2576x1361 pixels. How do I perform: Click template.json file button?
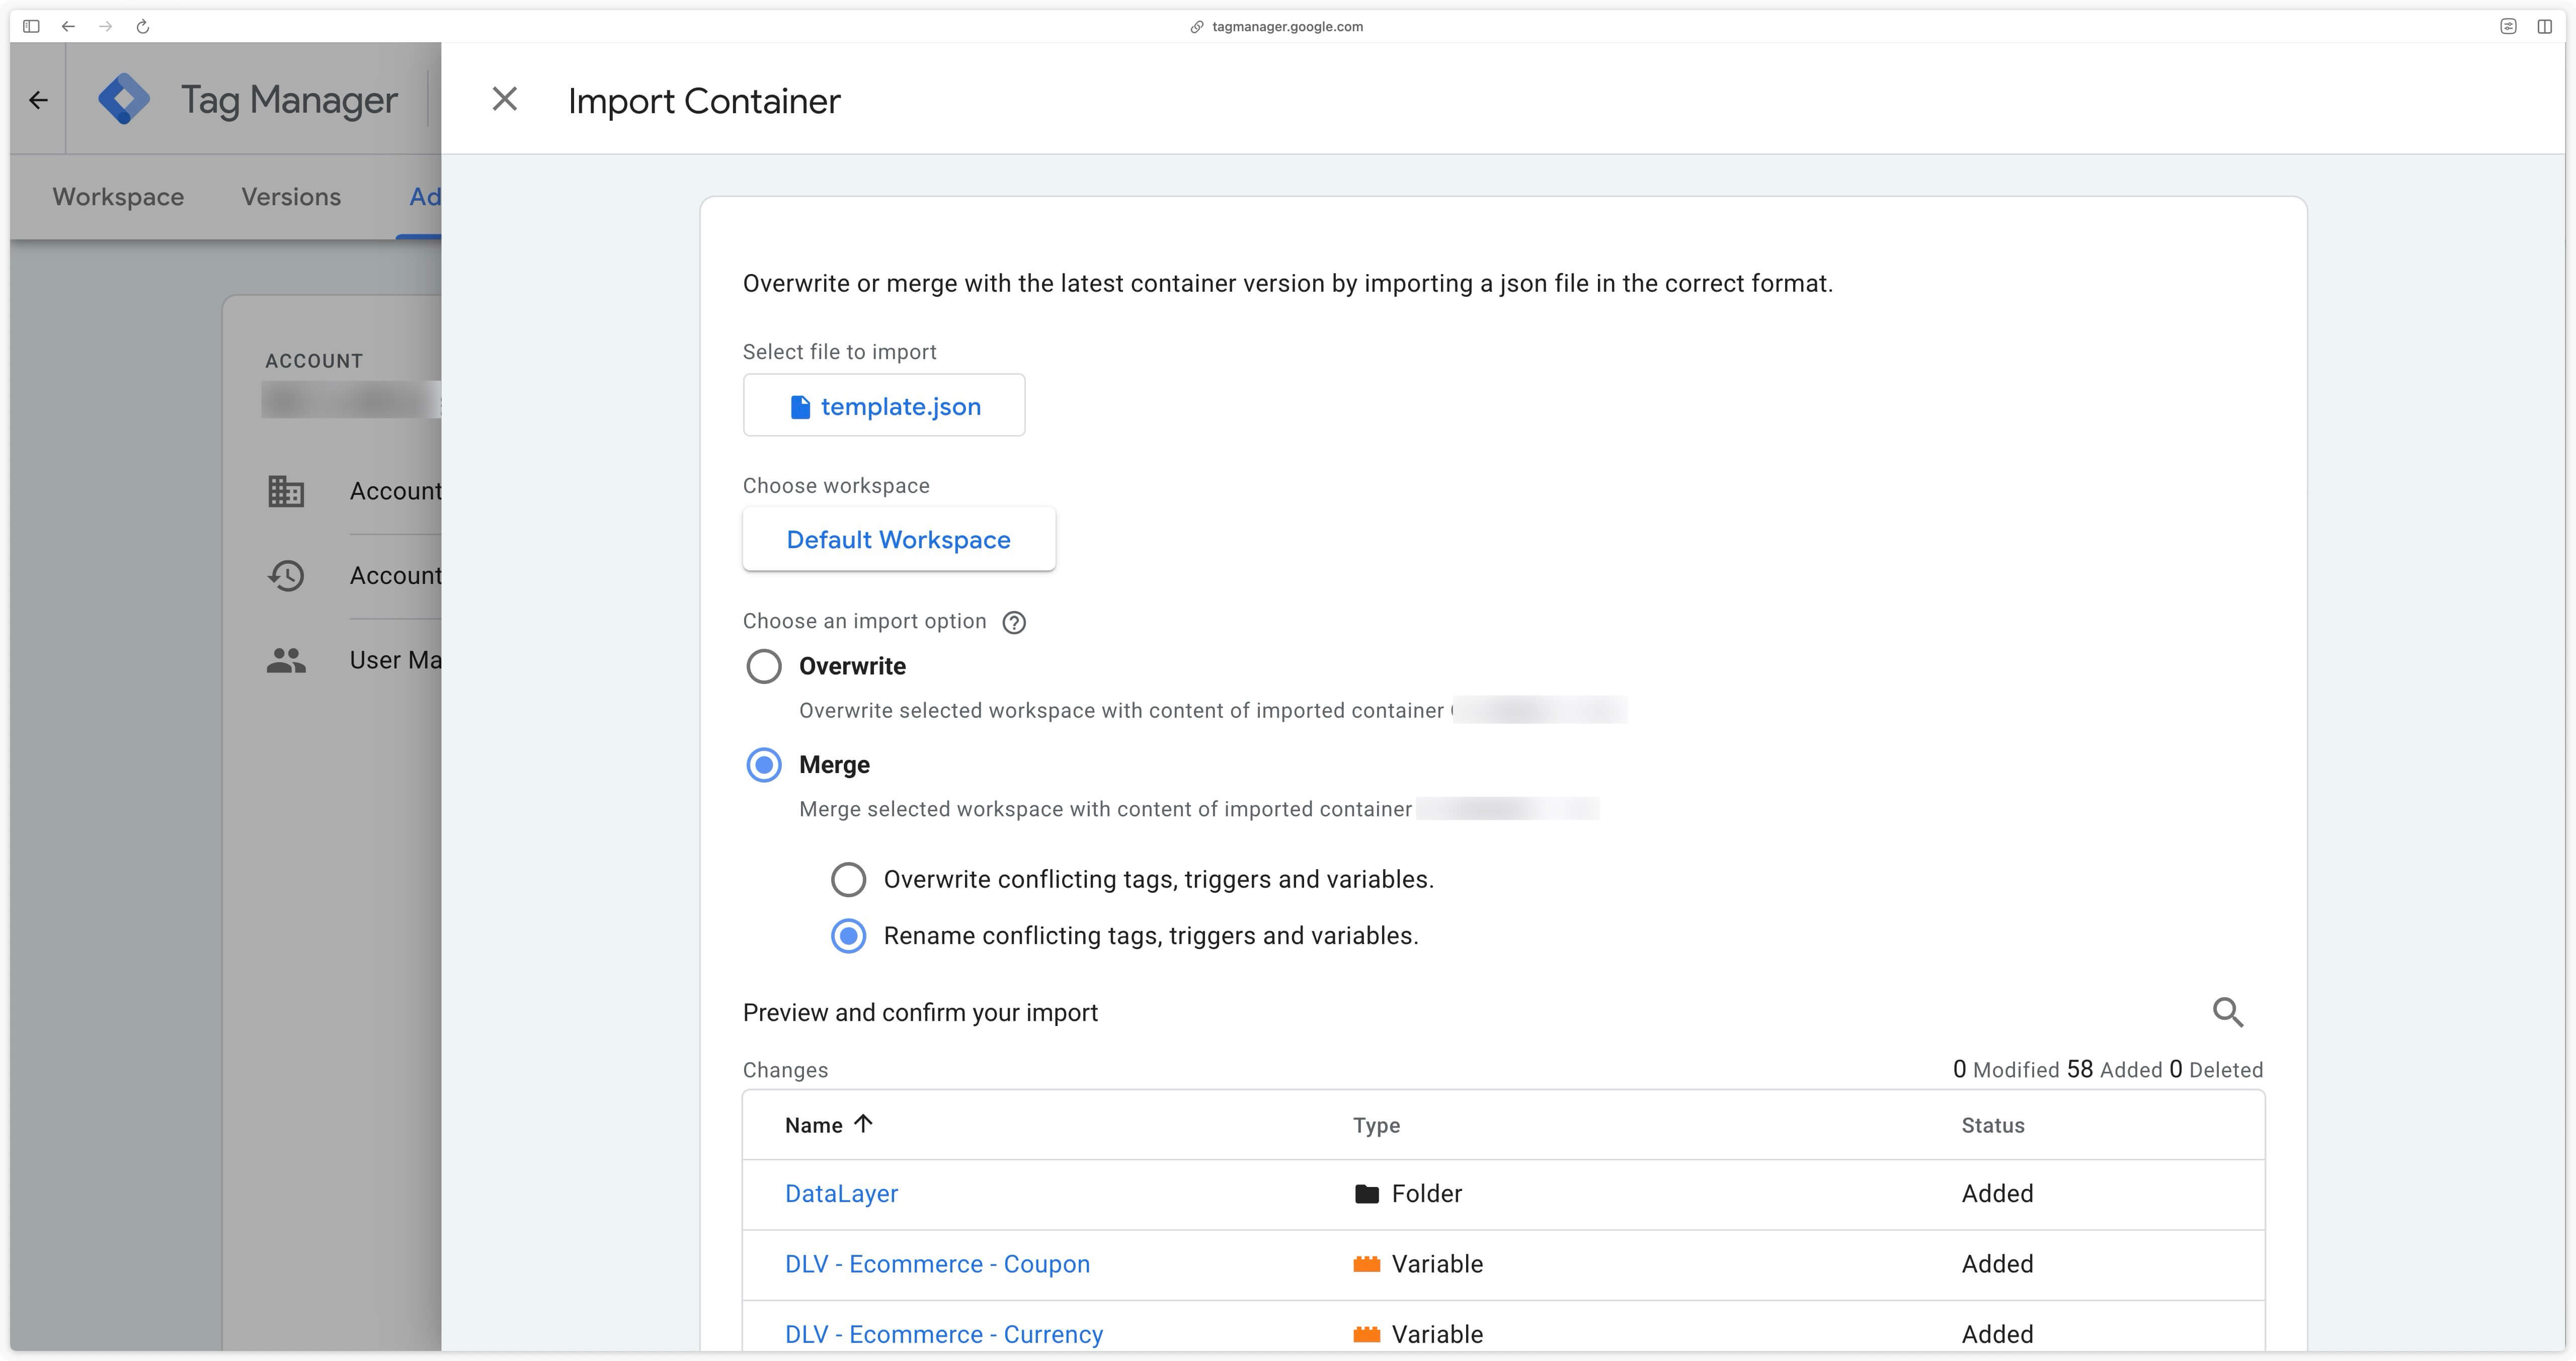pyautogui.click(x=884, y=405)
